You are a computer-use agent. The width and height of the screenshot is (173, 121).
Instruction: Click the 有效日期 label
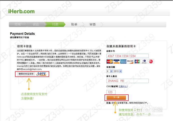pos(111,67)
